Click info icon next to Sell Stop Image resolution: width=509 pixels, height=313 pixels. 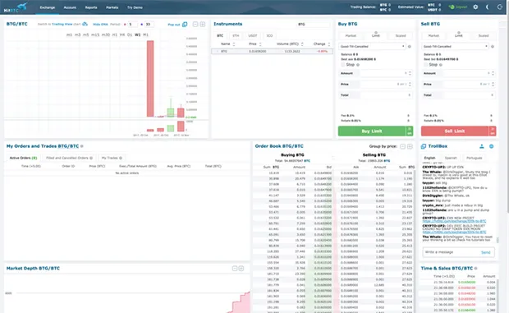click(x=441, y=65)
